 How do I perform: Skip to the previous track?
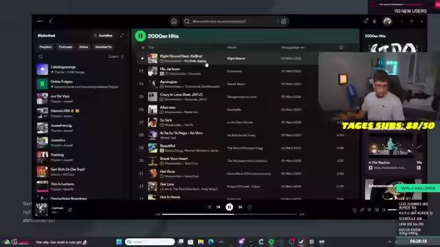pos(219,207)
